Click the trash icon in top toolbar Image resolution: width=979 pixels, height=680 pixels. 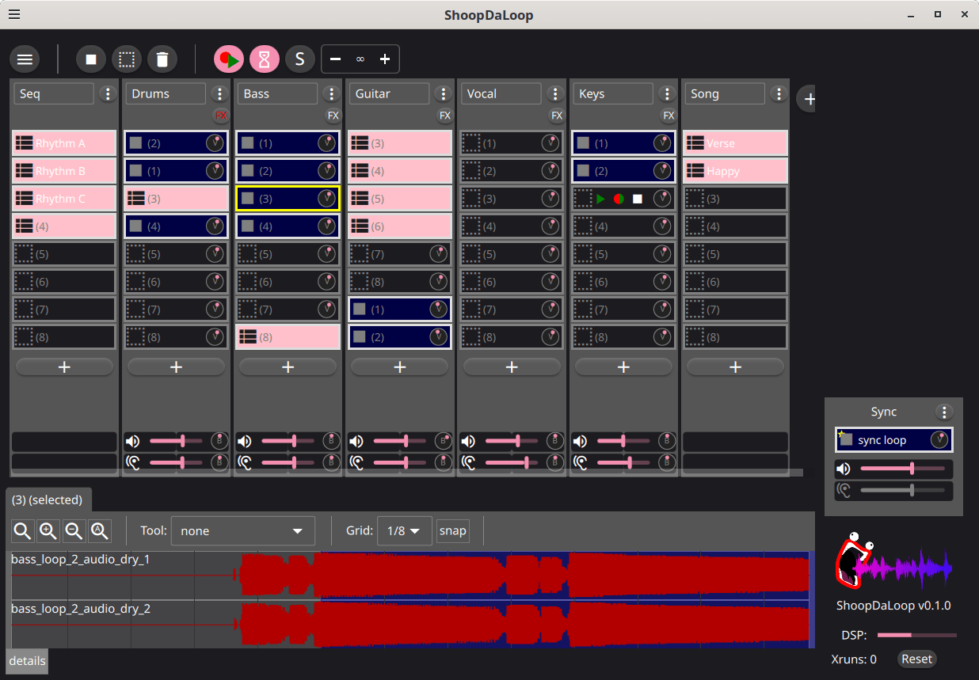[x=162, y=59]
